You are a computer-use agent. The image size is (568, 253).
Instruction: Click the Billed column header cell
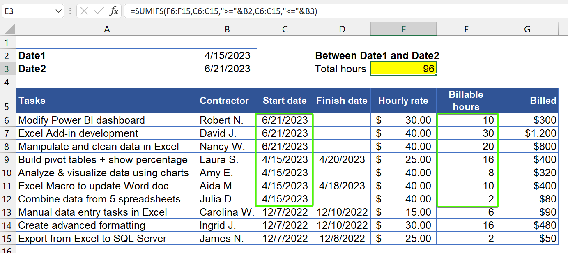tap(527, 100)
